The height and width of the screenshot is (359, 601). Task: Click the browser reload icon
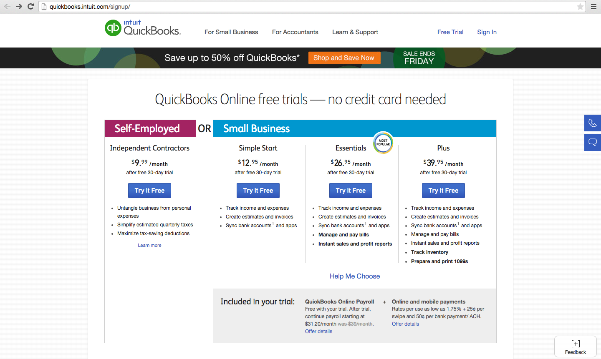30,6
